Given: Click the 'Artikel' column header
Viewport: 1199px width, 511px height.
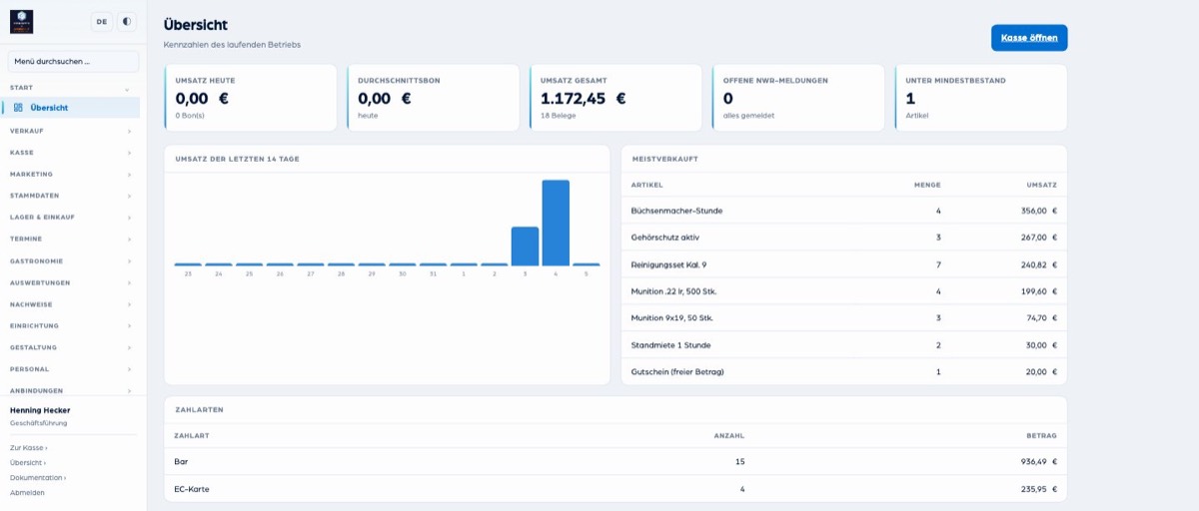Looking at the screenshot, I should coord(646,185).
